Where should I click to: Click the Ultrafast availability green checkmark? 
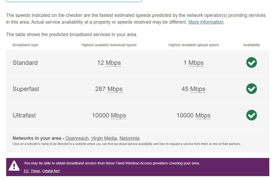251,115
